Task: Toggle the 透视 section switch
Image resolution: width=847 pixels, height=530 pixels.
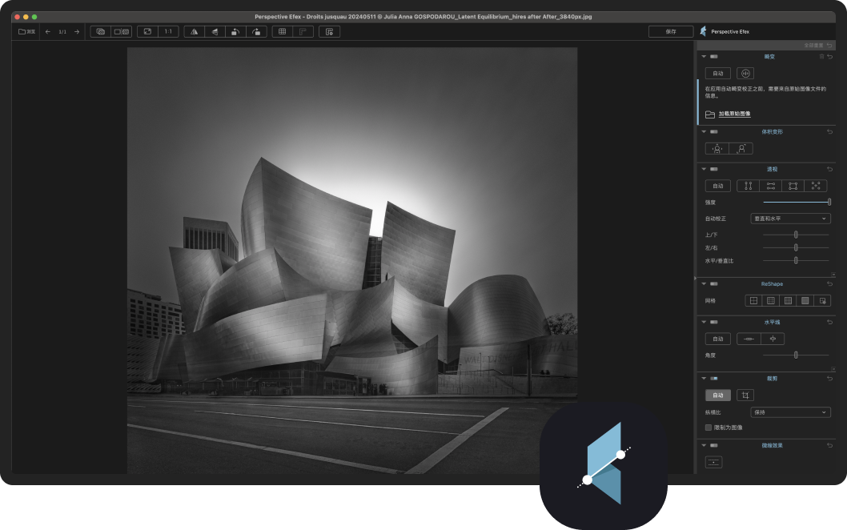Action: coord(714,169)
